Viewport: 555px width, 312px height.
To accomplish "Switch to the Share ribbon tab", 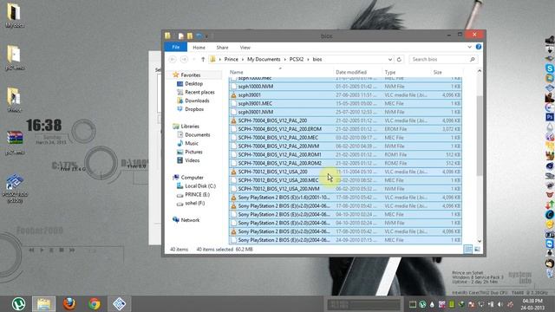I will (x=222, y=48).
